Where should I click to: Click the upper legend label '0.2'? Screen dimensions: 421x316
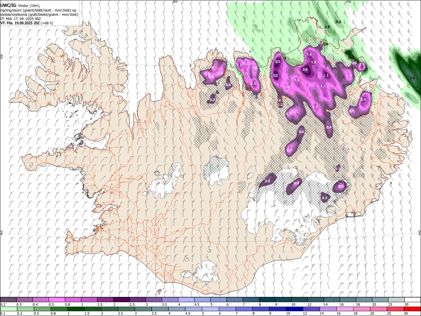(3, 304)
